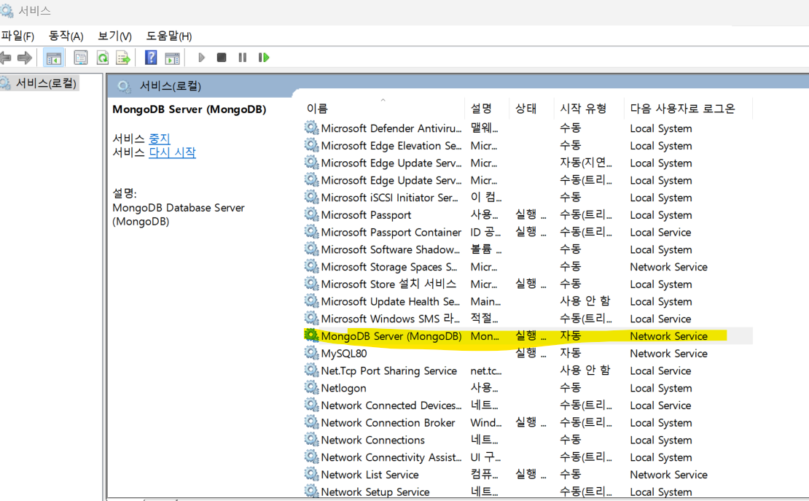The width and height of the screenshot is (809, 501).
Task: Click gear icon of MySQL80 row
Action: click(x=311, y=353)
